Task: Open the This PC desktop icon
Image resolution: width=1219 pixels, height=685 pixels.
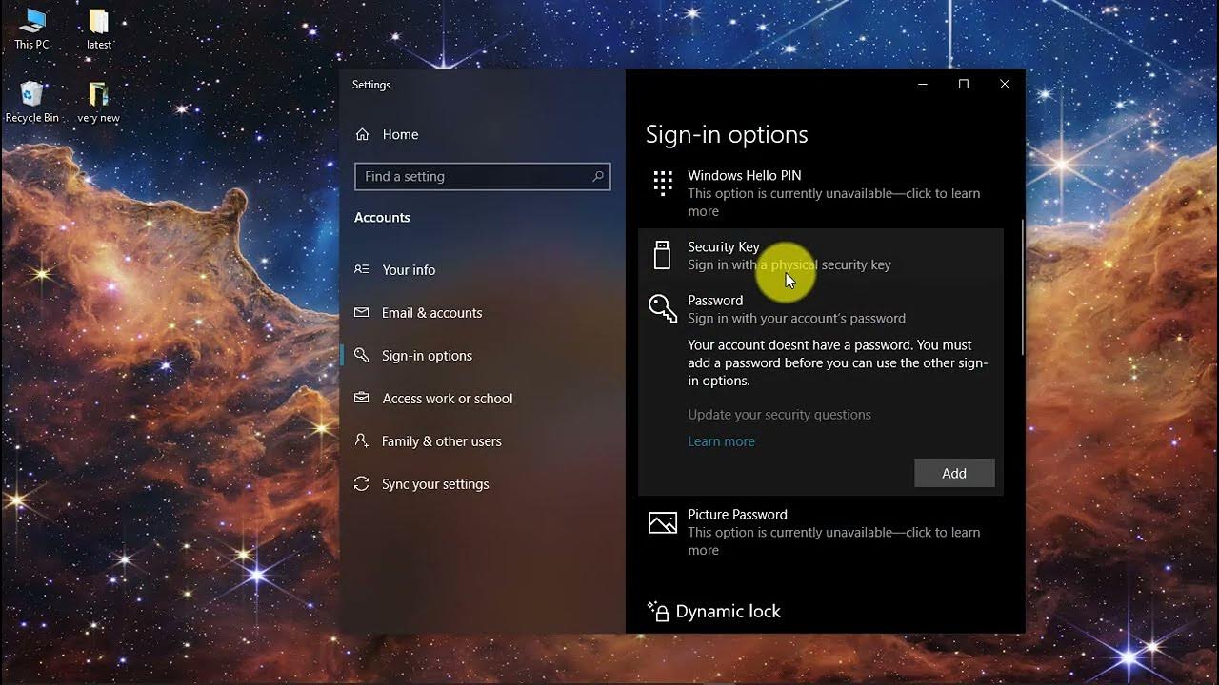Action: click(x=31, y=29)
